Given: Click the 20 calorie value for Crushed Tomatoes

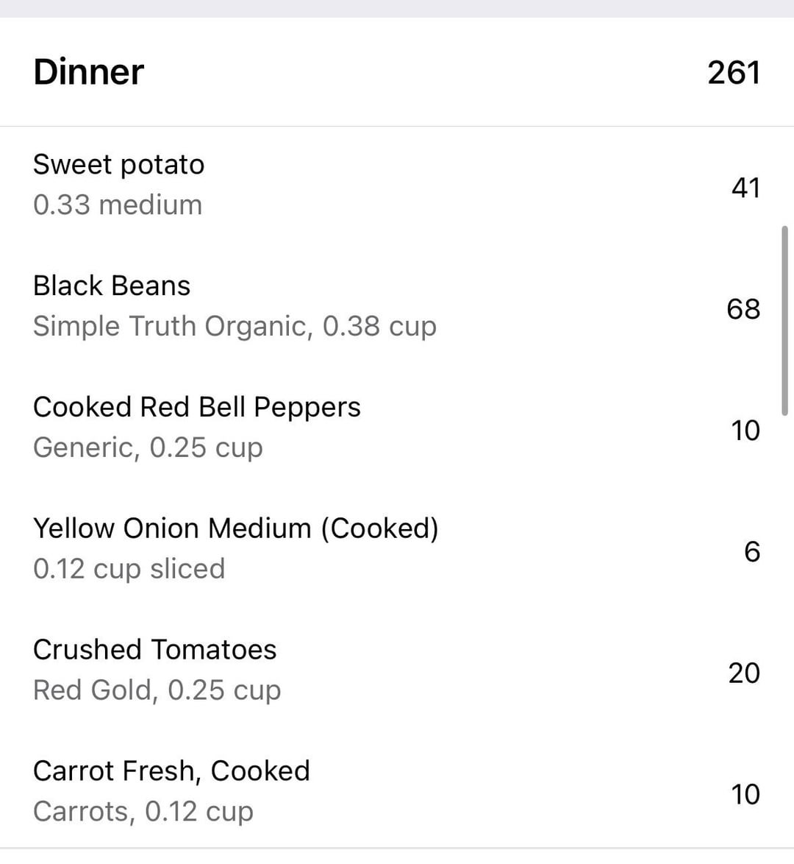Looking at the screenshot, I should click(744, 673).
